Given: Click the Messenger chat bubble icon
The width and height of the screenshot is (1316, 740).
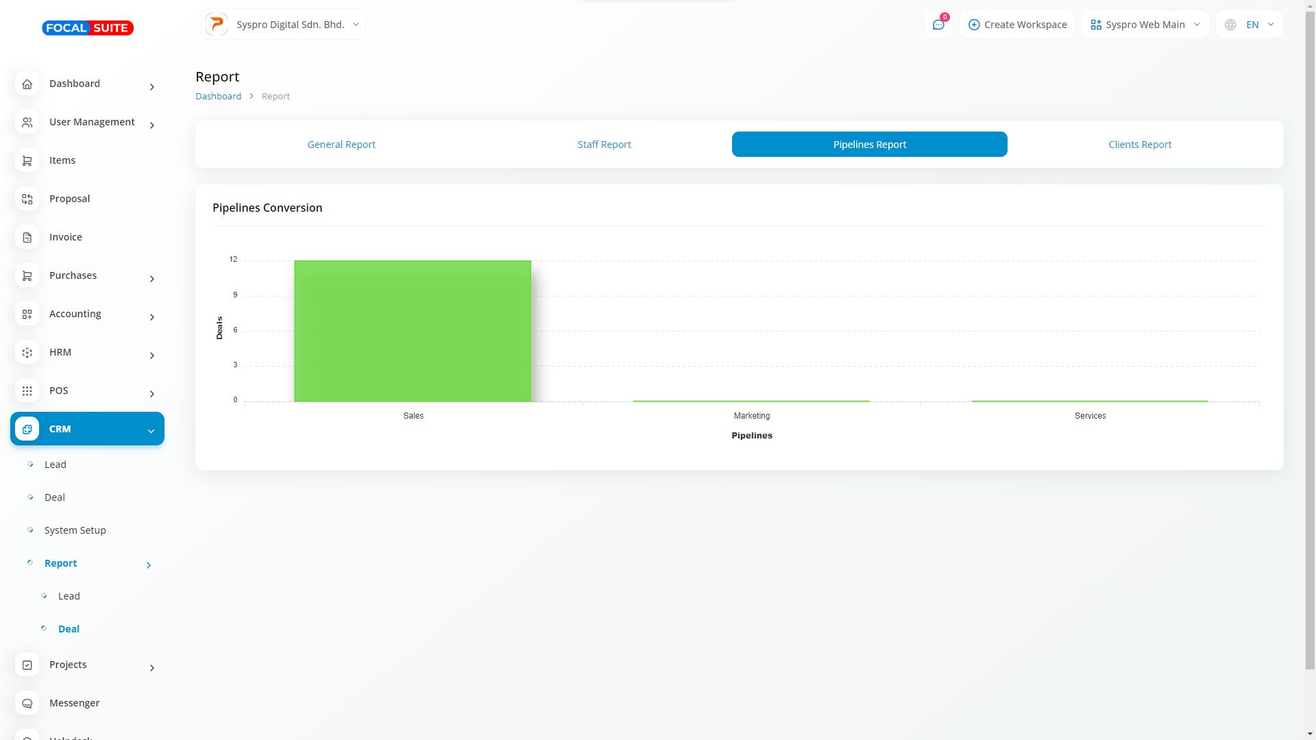Looking at the screenshot, I should 27,703.
